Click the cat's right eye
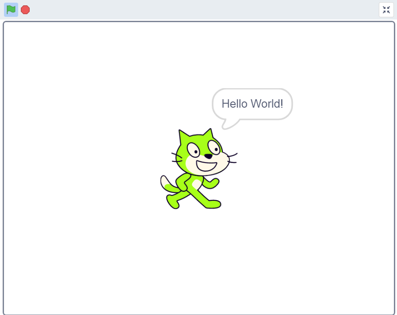Viewport: 397px width, 315px height. 214,147
